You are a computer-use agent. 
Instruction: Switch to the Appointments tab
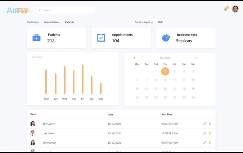coord(52,22)
